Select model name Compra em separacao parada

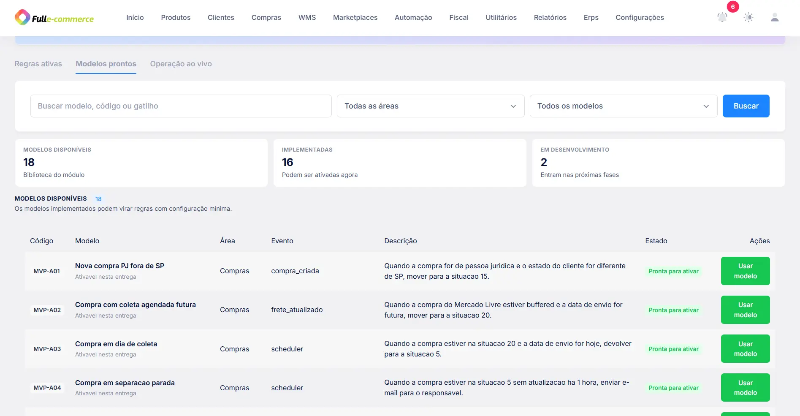pyautogui.click(x=125, y=383)
